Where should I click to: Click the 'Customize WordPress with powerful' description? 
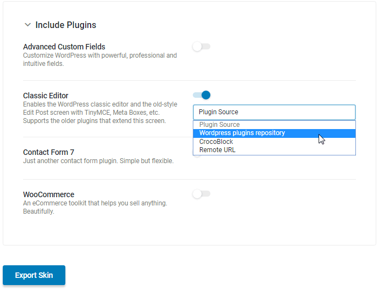tap(100, 59)
